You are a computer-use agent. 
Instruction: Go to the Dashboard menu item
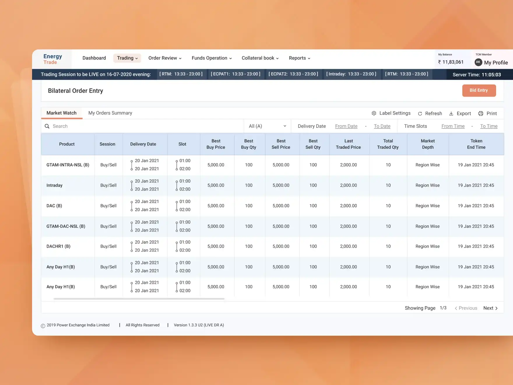tap(94, 58)
